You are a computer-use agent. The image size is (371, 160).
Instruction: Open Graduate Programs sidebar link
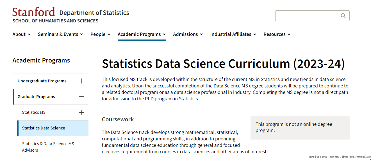[36, 97]
